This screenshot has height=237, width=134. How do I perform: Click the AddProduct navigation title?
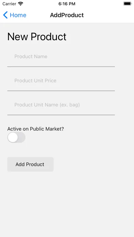pos(67,15)
